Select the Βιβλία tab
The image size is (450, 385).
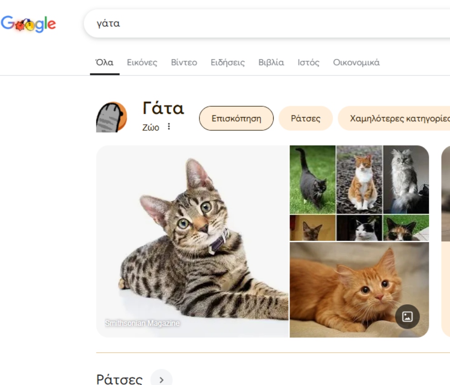coord(271,63)
